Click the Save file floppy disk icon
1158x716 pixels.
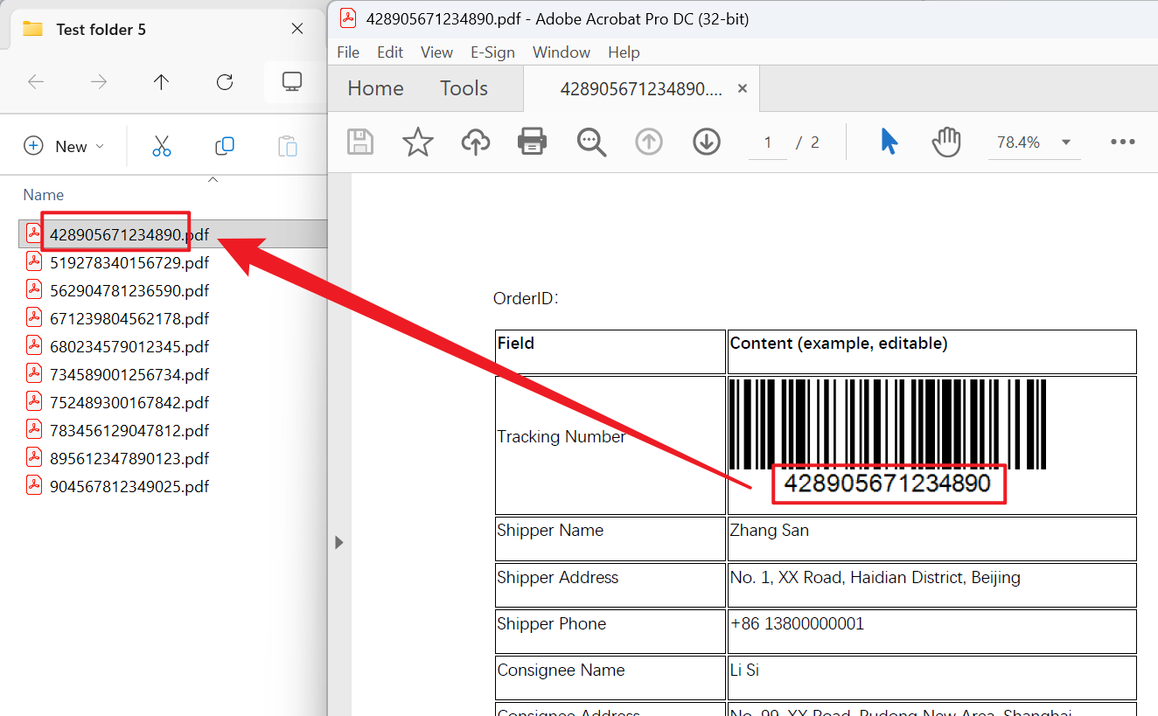coord(360,142)
